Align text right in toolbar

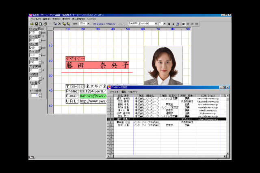click(x=192, y=24)
